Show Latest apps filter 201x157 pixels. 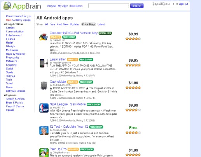coord(101,24)
